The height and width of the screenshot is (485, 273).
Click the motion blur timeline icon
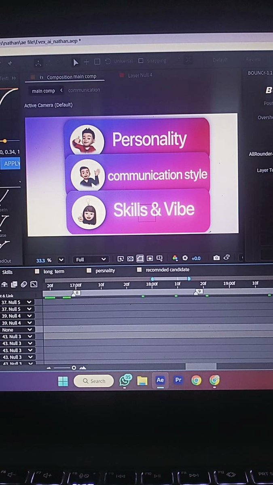(x=24, y=285)
